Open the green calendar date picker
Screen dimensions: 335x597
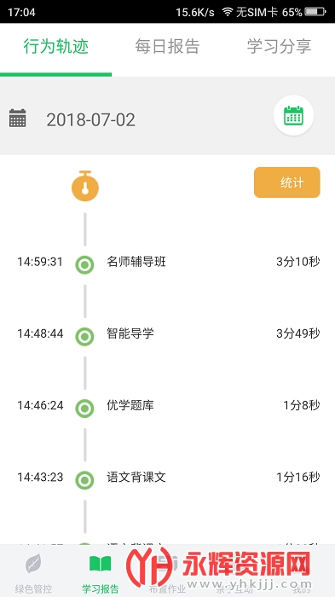(293, 115)
